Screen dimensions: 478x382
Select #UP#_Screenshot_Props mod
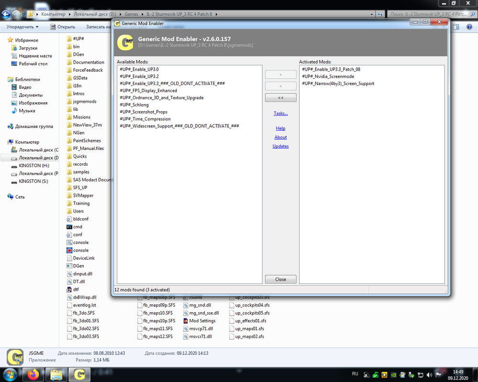tap(143, 112)
